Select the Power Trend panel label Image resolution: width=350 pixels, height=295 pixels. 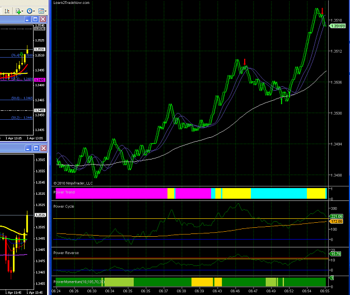pos(64,192)
